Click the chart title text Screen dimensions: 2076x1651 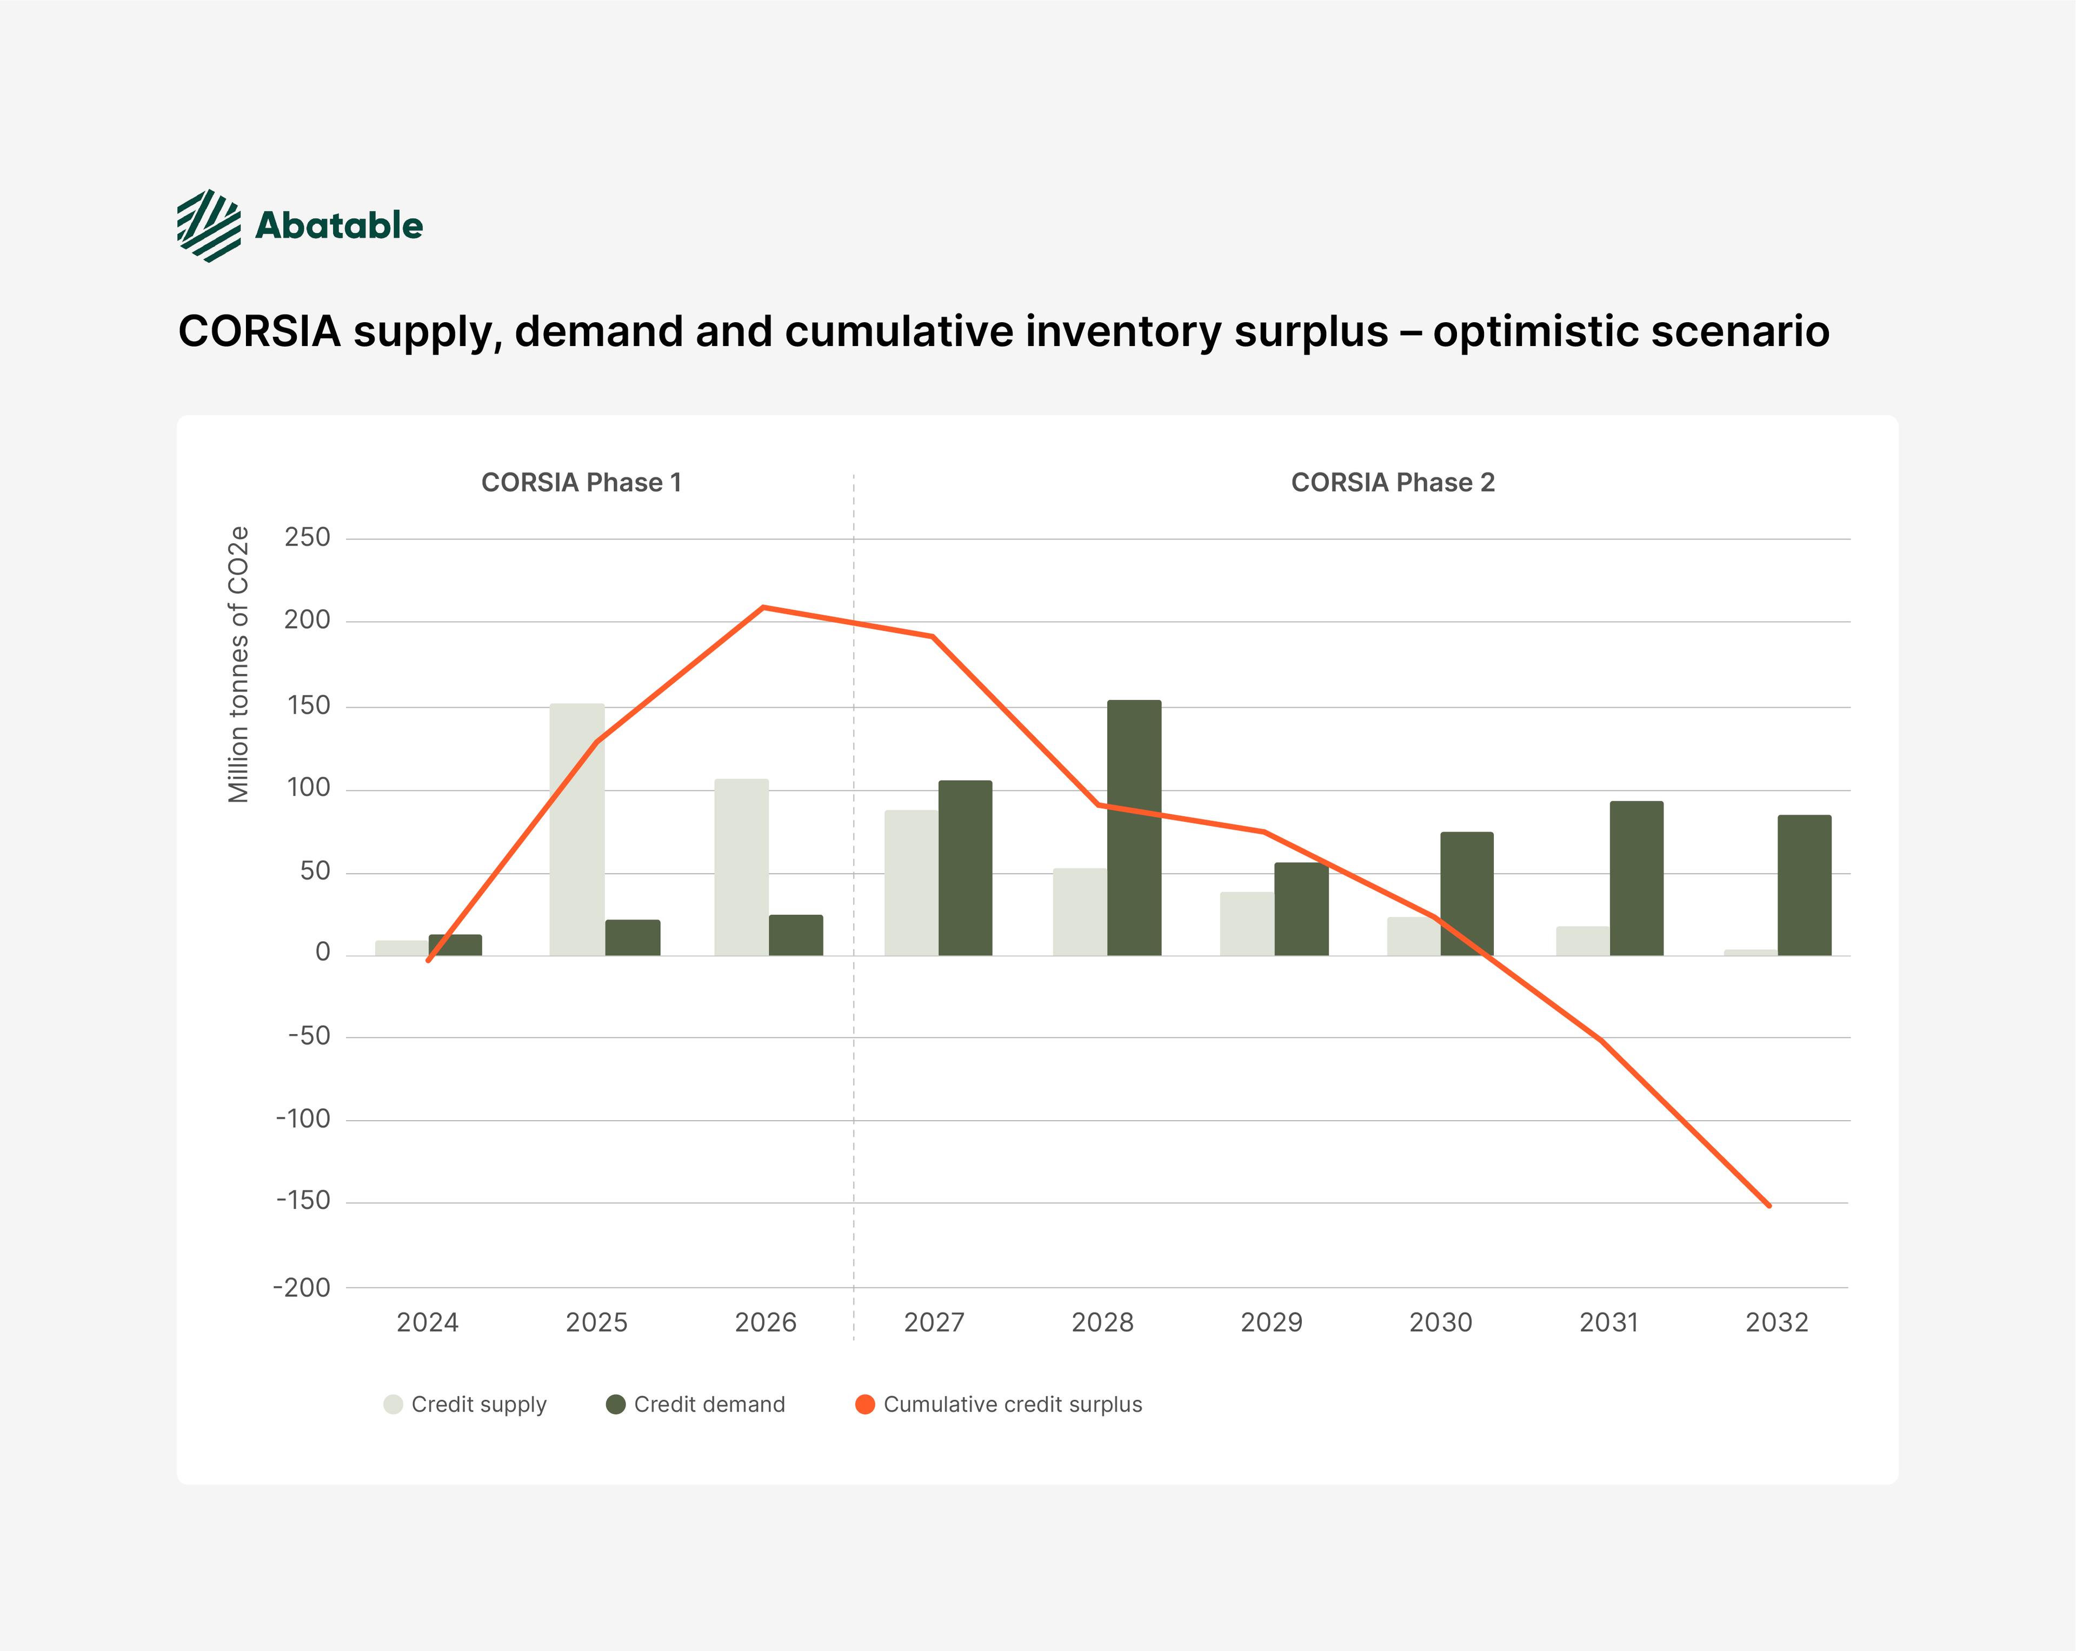(x=1003, y=331)
